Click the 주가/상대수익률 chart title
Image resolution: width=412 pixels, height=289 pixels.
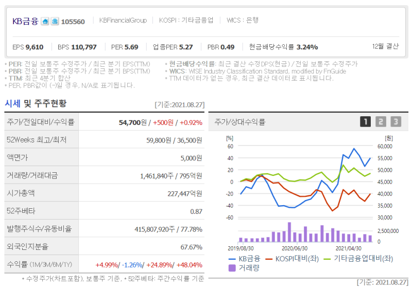[x=239, y=122]
